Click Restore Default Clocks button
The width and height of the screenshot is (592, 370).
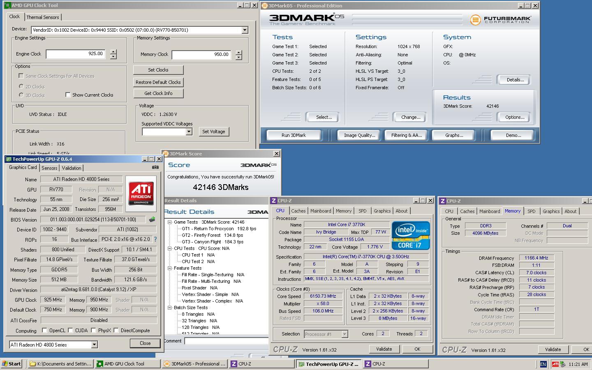point(158,82)
